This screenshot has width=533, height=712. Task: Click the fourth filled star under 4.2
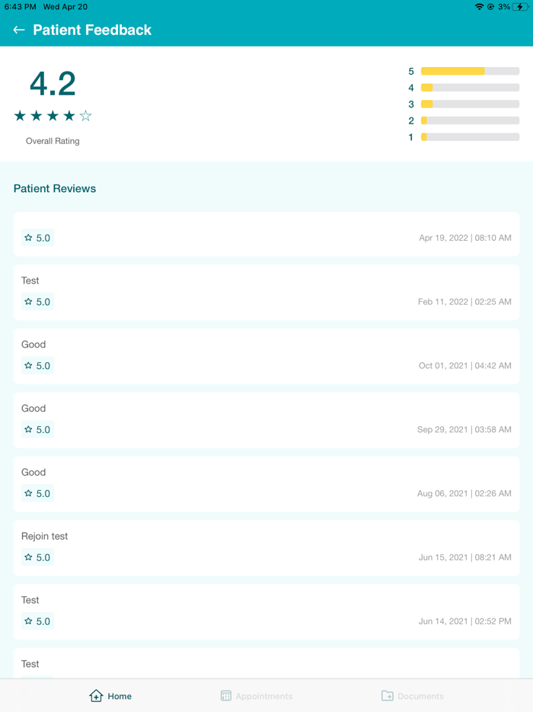(x=69, y=116)
